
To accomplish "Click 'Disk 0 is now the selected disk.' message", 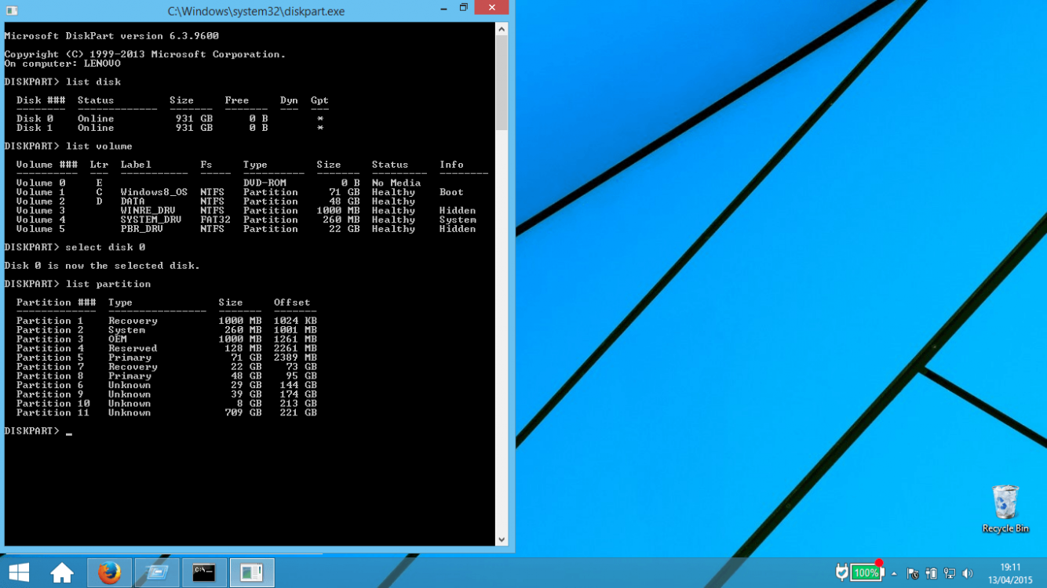I will 102,266.
